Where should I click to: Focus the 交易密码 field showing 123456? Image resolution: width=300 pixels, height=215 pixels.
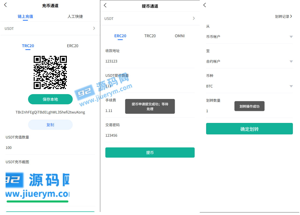coord(150,136)
